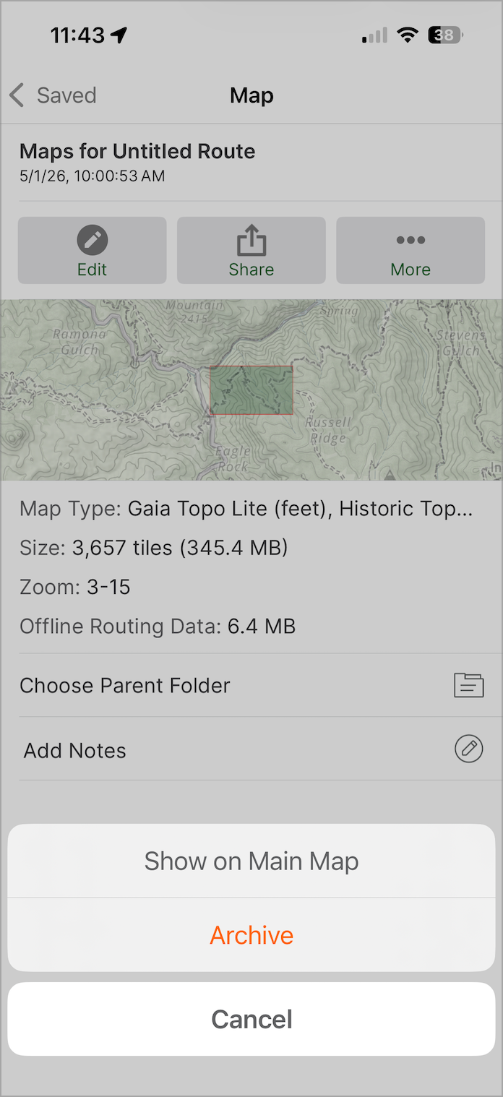
Task: Dismiss the sheet with Cancel
Action: click(x=252, y=1019)
